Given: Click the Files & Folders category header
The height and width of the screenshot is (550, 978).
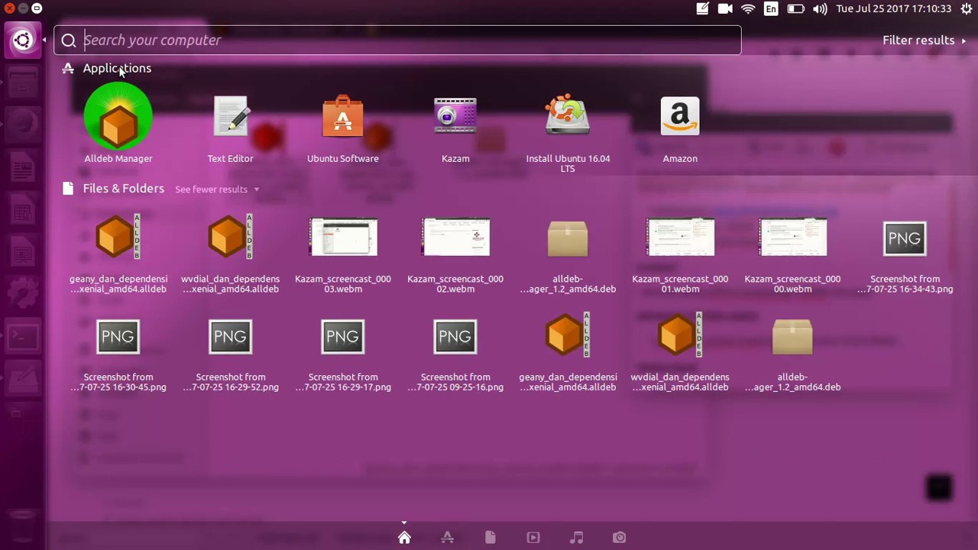Looking at the screenshot, I should pyautogui.click(x=123, y=189).
